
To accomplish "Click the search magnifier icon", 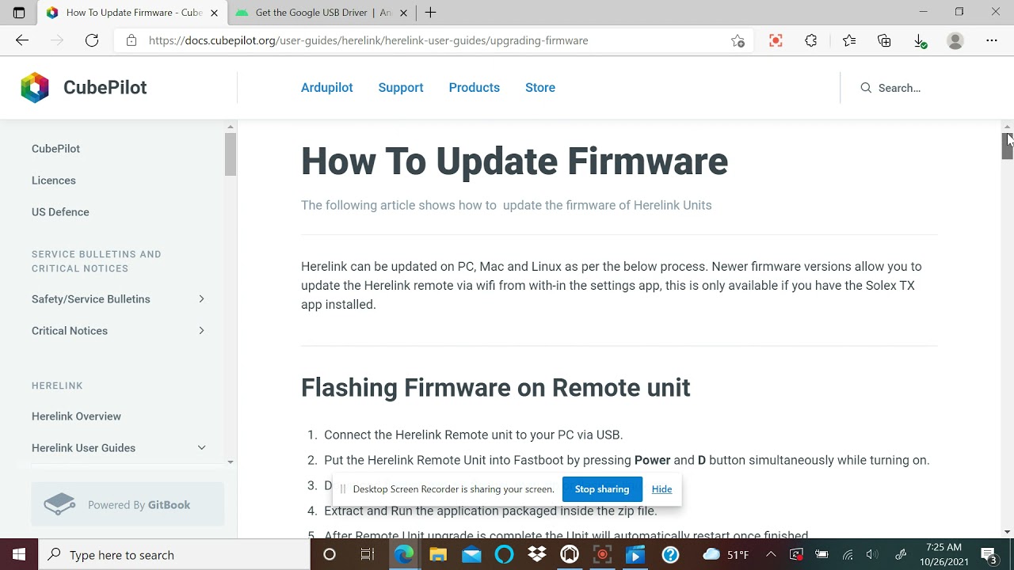I will coord(866,88).
